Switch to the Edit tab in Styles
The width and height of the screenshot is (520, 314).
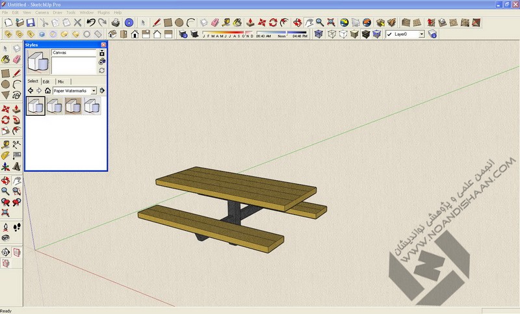click(x=46, y=81)
